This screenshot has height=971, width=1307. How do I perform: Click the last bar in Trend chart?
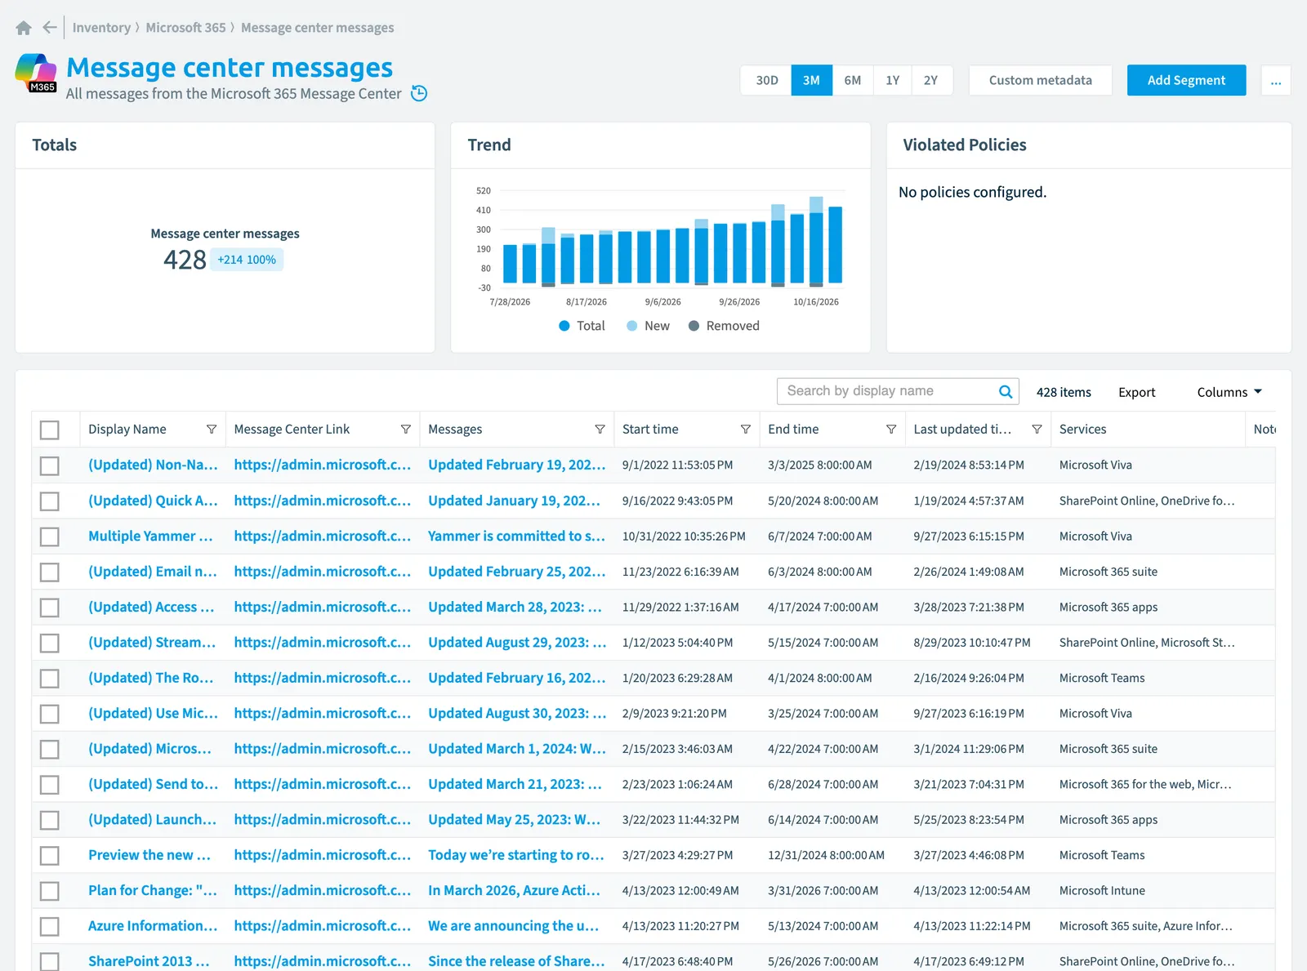835,245
